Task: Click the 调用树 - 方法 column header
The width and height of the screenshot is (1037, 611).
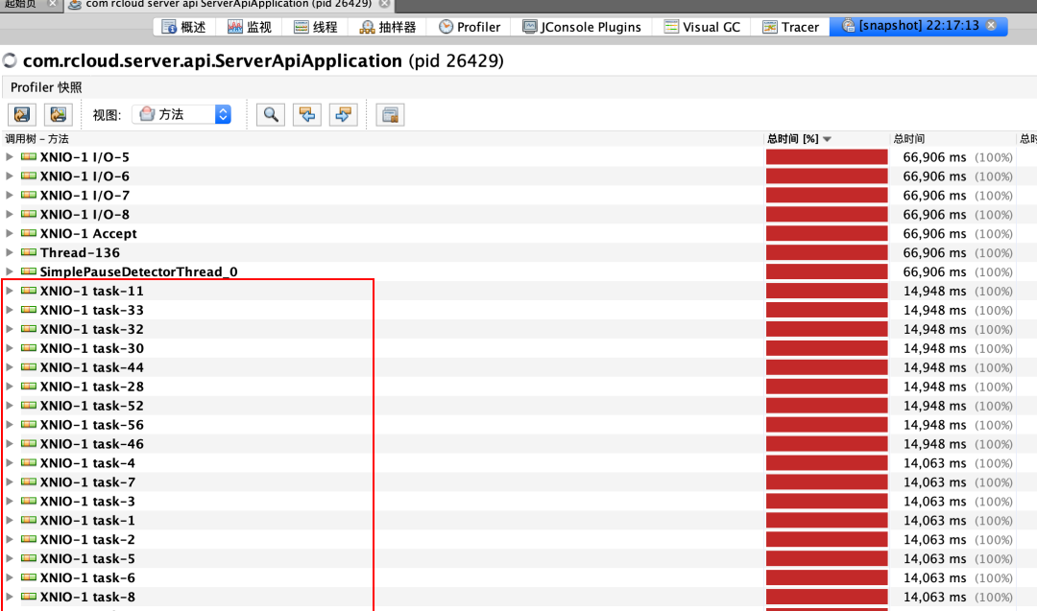Action: 382,139
